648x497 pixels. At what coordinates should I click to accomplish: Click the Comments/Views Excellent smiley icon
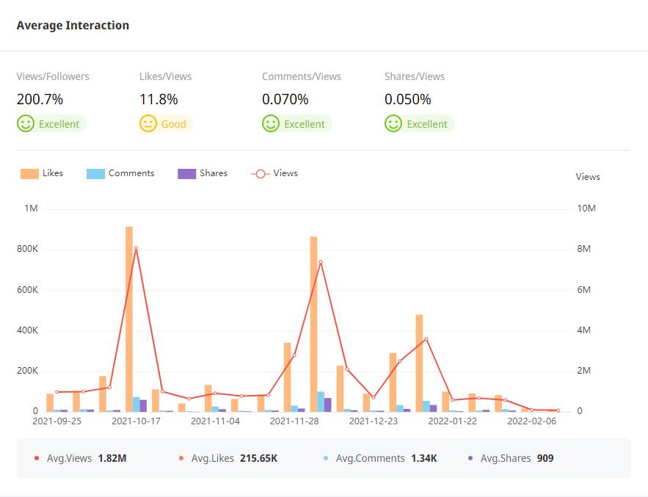tap(271, 124)
